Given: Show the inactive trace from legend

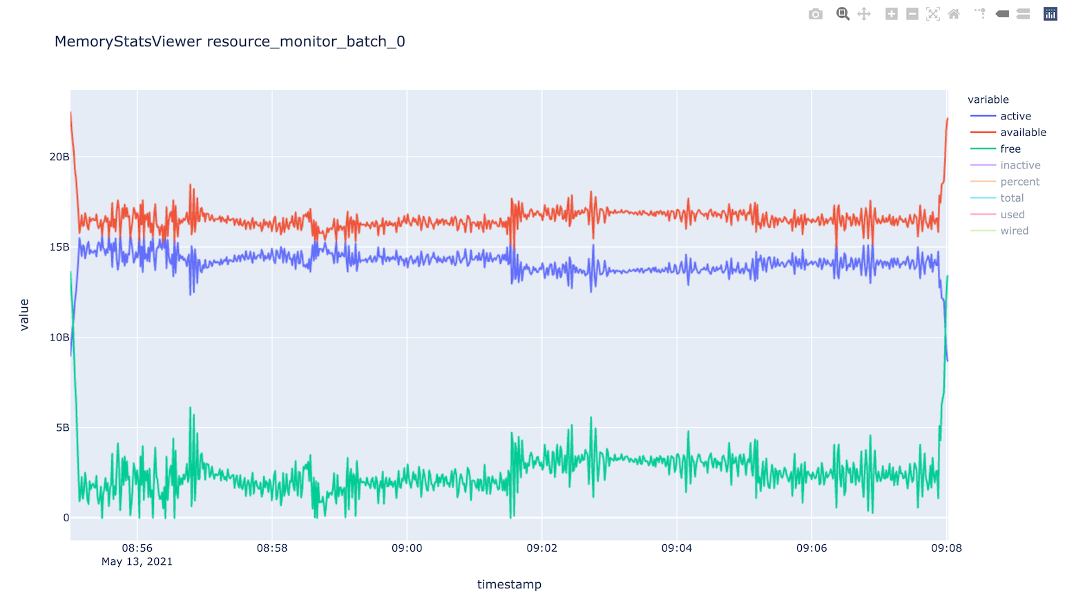Looking at the screenshot, I should click(x=1020, y=166).
